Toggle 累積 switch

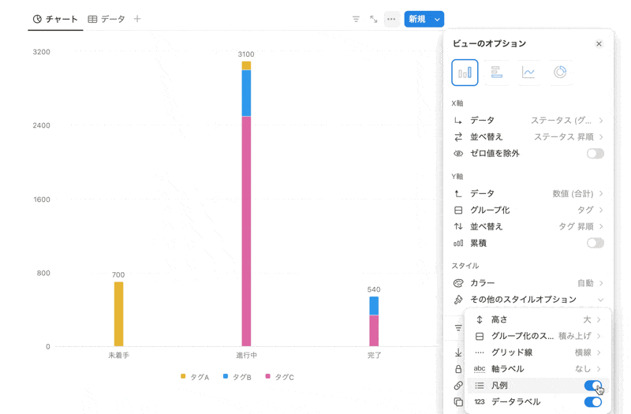596,243
